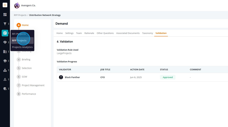Expand options dots next to shield icon
The width and height of the screenshot is (228, 127).
coord(9,89)
